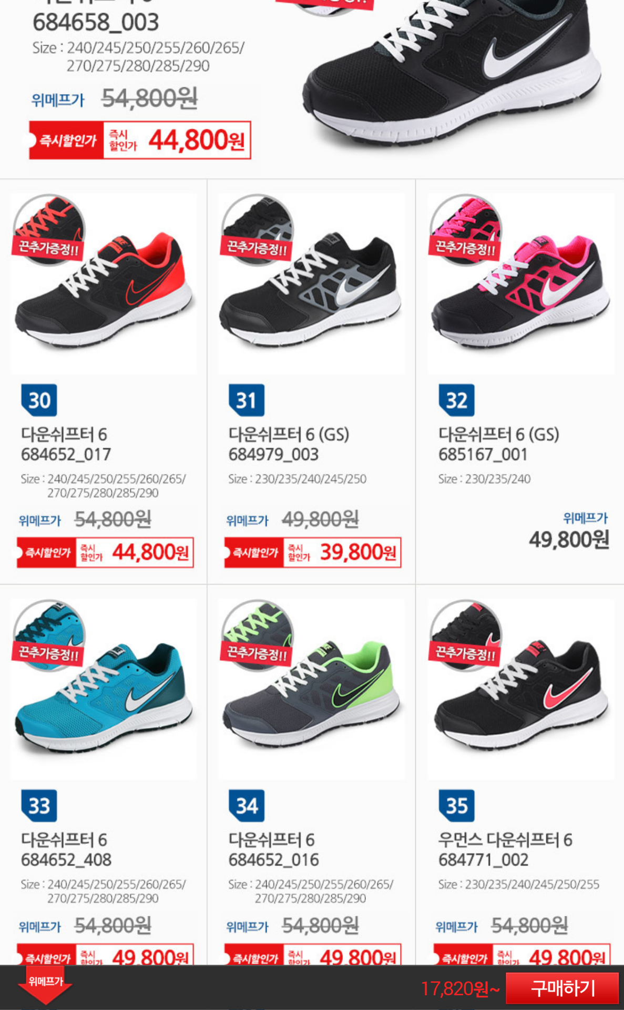Open the women's black Downshifter 6 image
The width and height of the screenshot is (624, 1010).
(x=520, y=689)
